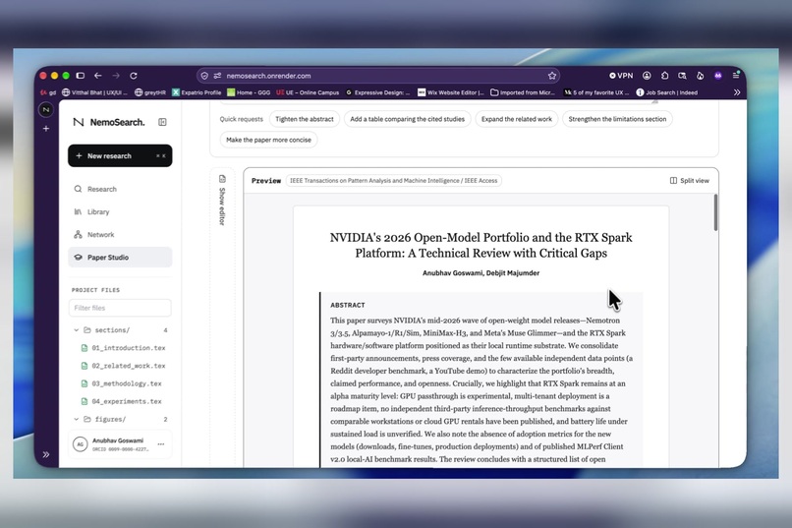
Task: Open Expressive Design bookmark
Action: point(377,92)
